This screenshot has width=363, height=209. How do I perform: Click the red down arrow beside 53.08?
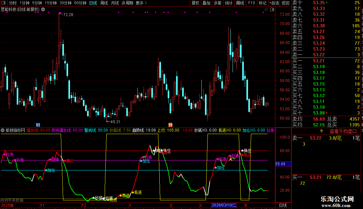pyautogui.click(x=327, y=113)
